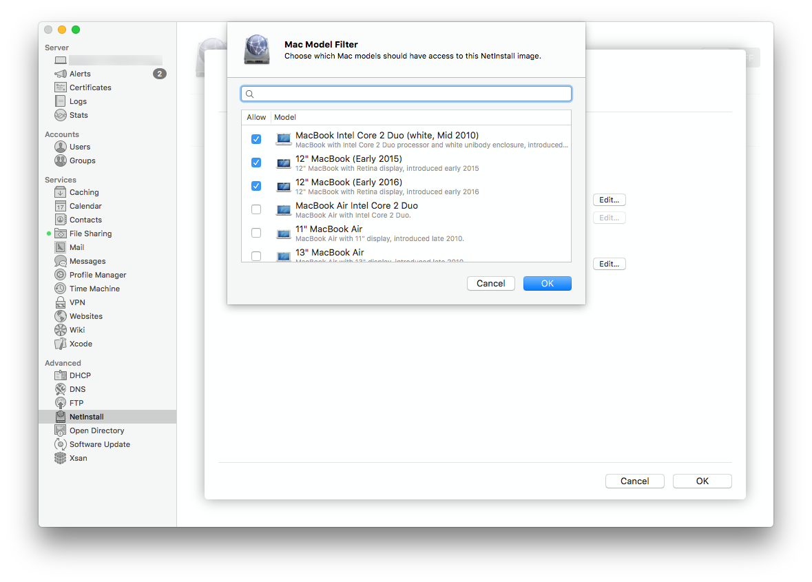
Task: Click inside the model search field
Action: [406, 93]
